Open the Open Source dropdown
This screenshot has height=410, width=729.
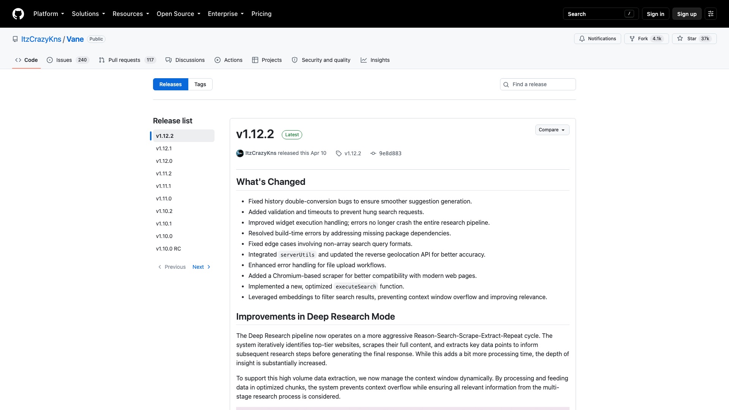[x=178, y=14]
